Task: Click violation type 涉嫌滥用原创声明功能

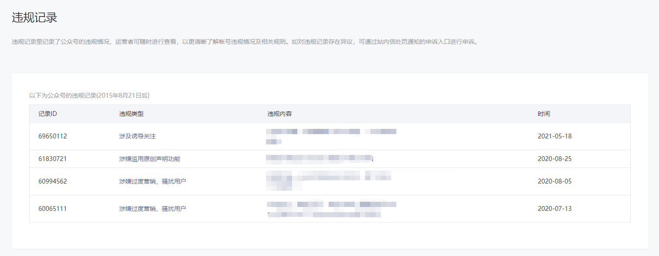Action: 150,159
